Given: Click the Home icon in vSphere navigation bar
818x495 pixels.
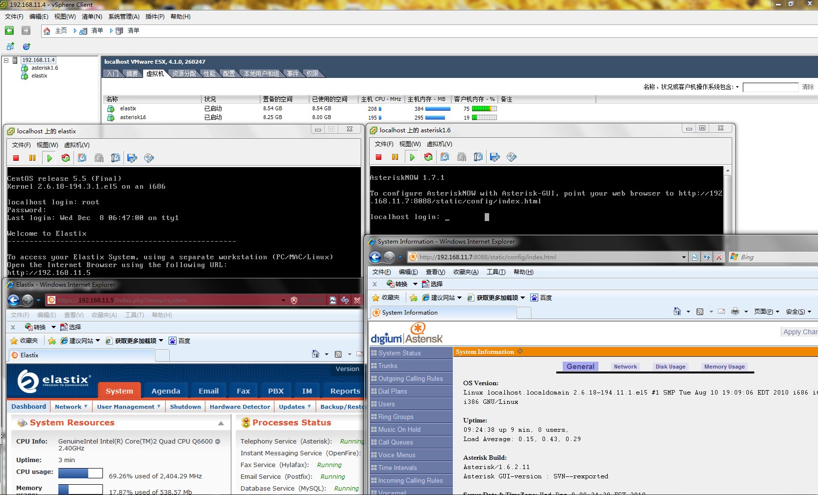Looking at the screenshot, I should 47,31.
